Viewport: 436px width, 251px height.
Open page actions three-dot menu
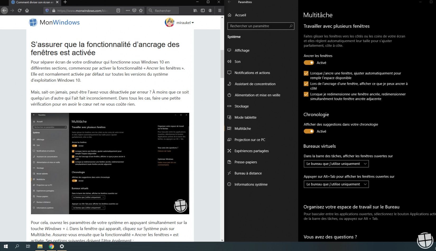[x=128, y=11]
